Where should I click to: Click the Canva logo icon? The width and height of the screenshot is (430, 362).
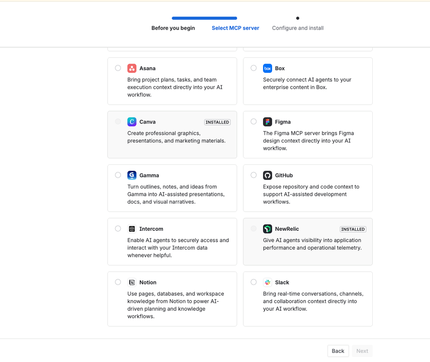[x=132, y=122]
